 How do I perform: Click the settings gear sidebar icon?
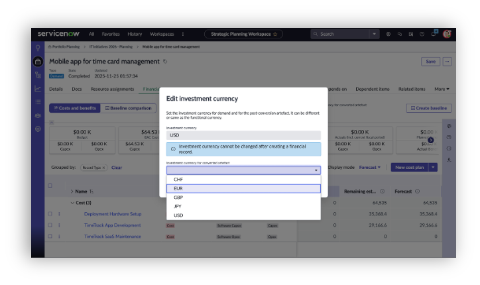pyautogui.click(x=38, y=129)
